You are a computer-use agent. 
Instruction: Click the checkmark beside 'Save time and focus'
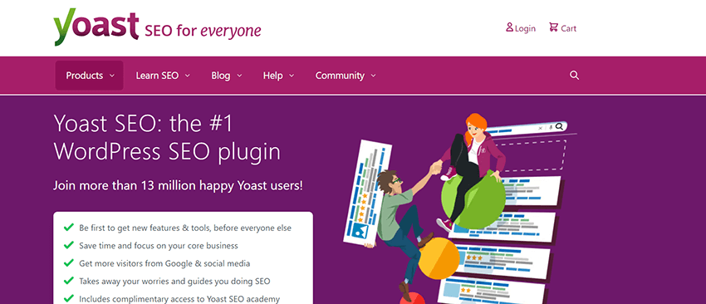coord(68,245)
